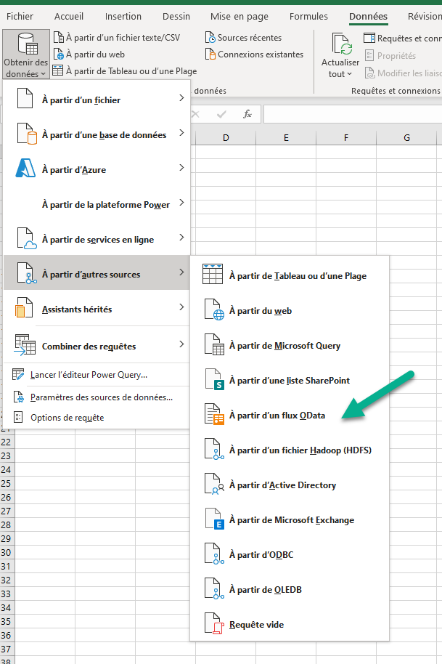Click the Azure logo icon
Image resolution: width=442 pixels, height=664 pixels.
coord(25,168)
